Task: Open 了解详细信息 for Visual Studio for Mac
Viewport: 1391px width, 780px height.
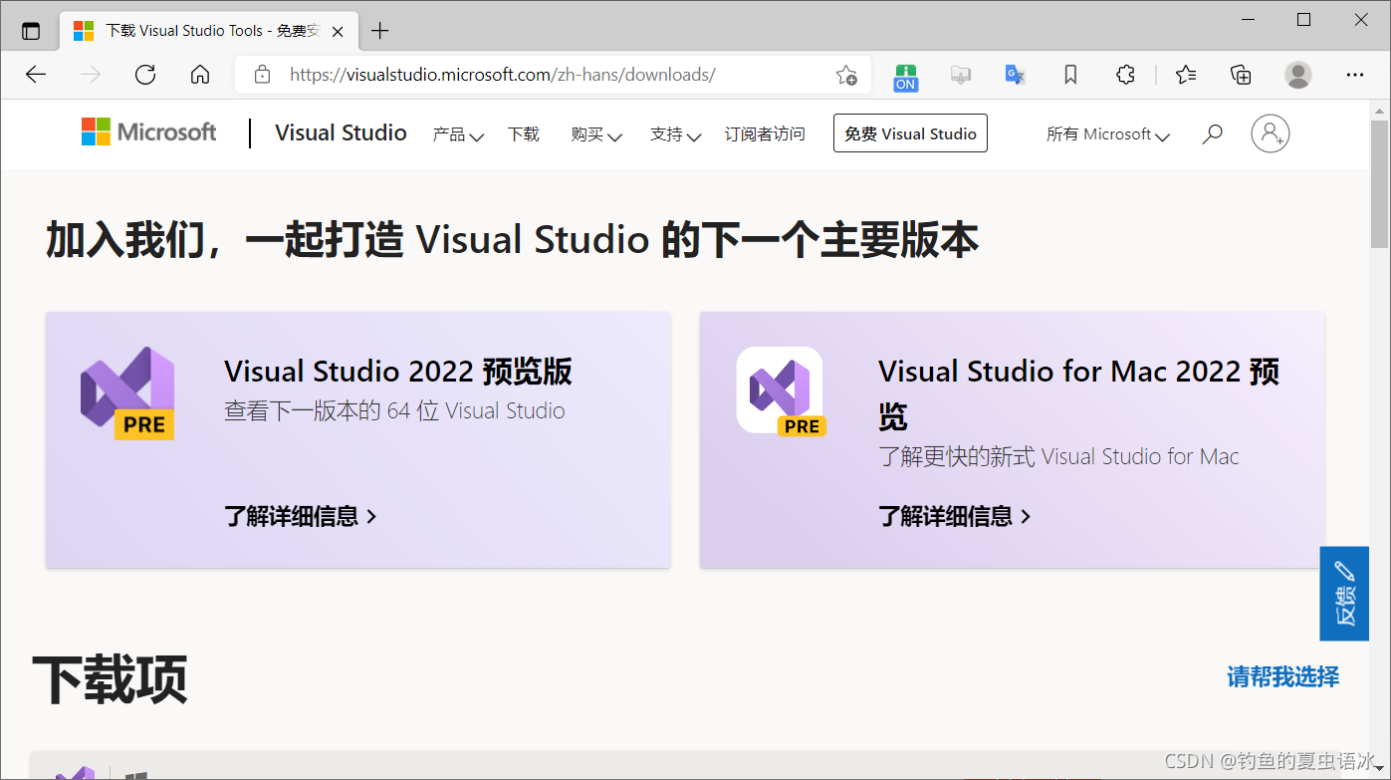Action: 955,516
